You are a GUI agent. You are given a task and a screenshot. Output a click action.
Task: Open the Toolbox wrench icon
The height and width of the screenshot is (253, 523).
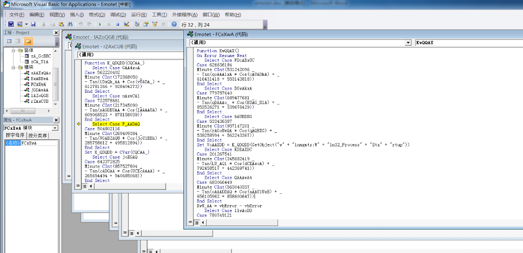pos(163,24)
